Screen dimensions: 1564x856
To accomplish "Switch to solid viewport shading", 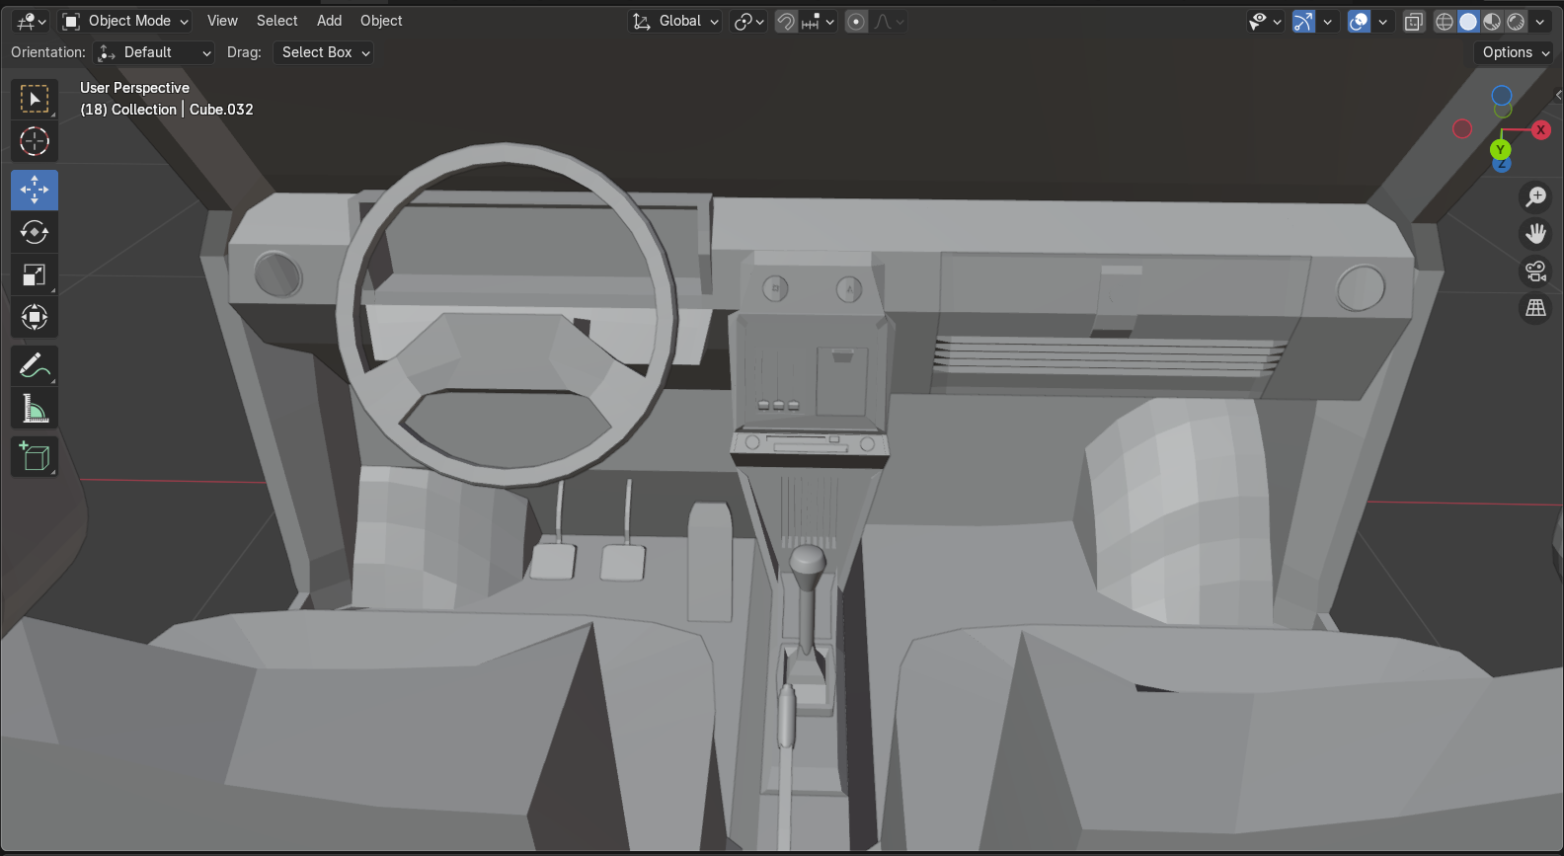I will tap(1468, 22).
